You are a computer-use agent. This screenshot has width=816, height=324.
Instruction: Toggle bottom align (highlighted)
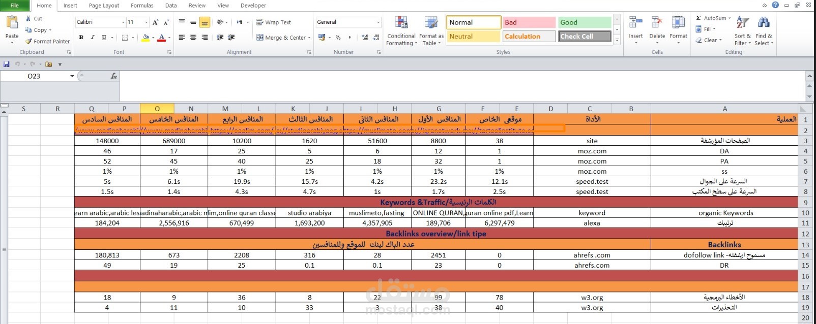point(205,22)
